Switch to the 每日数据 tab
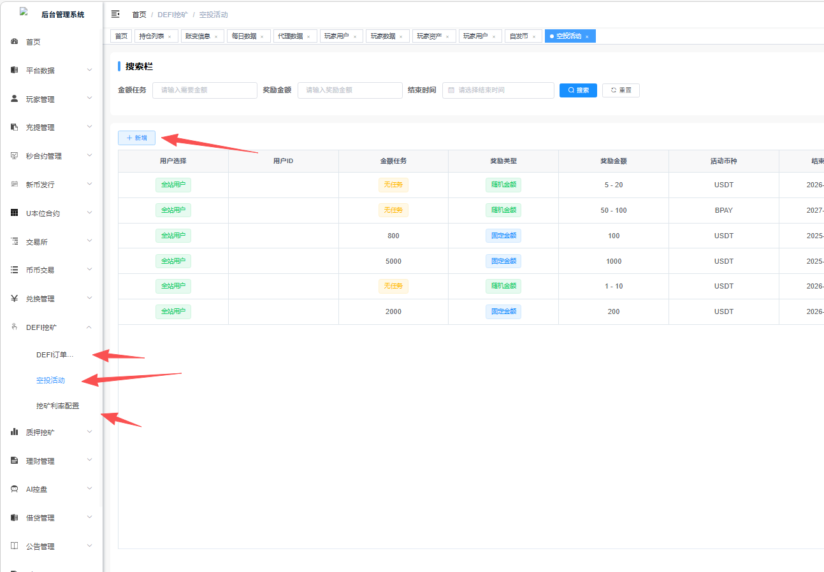 244,36
